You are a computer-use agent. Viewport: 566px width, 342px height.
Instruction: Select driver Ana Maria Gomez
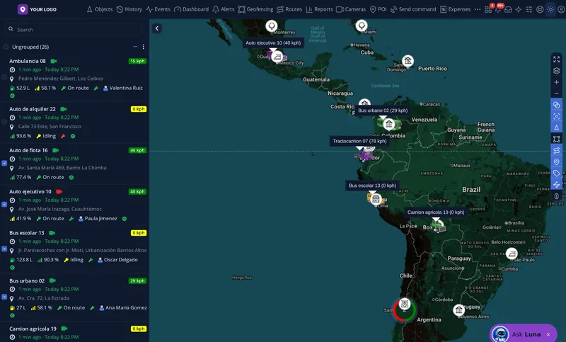point(123,308)
